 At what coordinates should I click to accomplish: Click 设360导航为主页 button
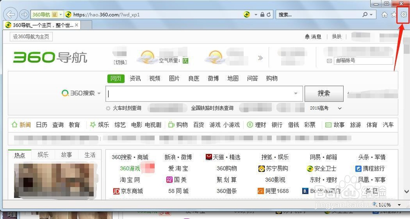point(31,36)
